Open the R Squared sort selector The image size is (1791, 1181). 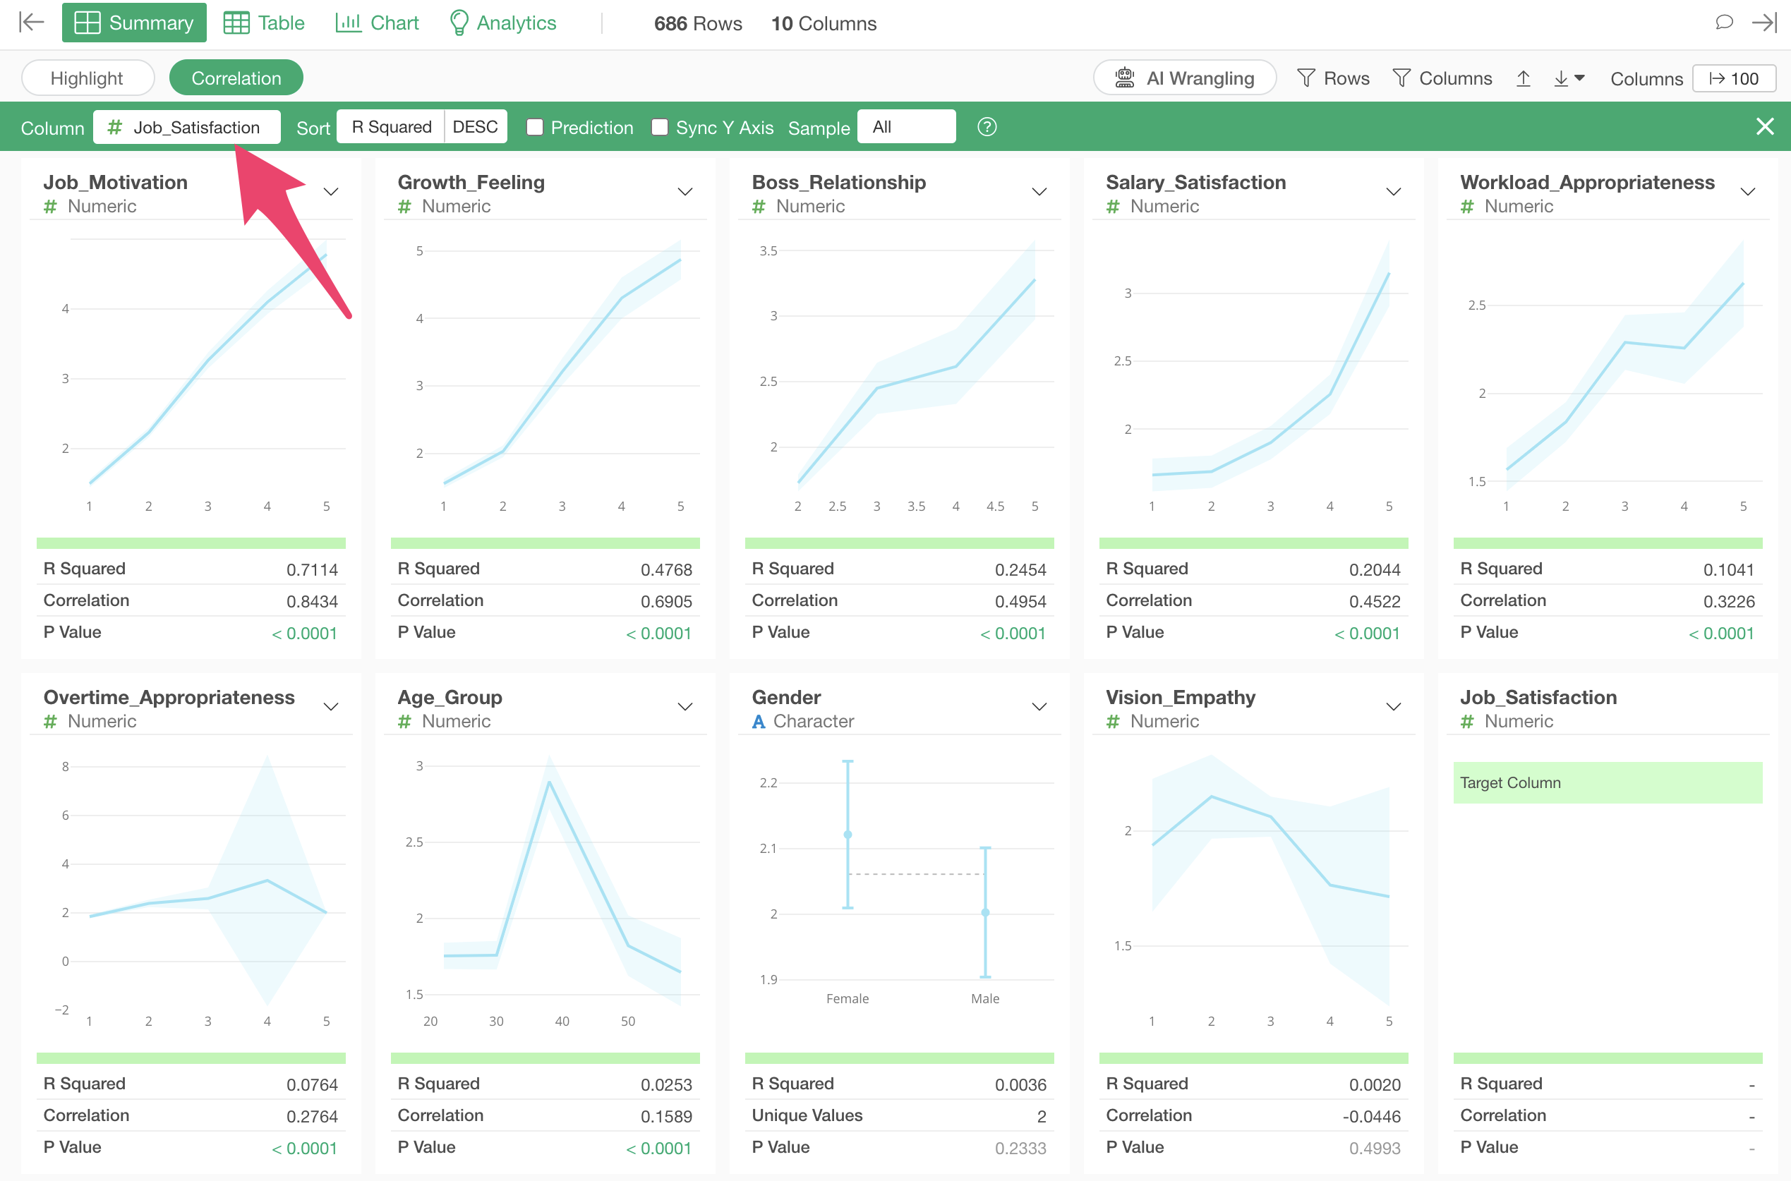click(391, 126)
